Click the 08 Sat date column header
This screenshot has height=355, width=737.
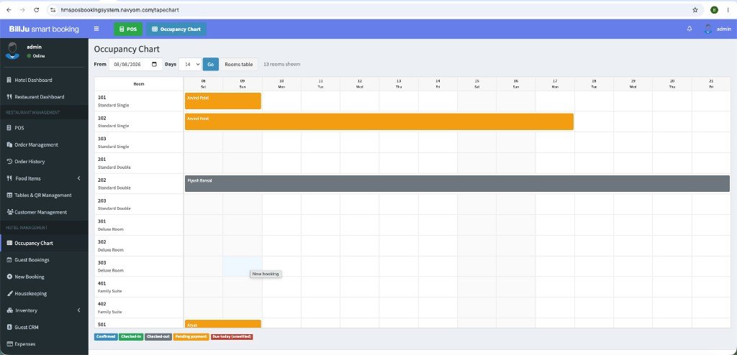[203, 83]
